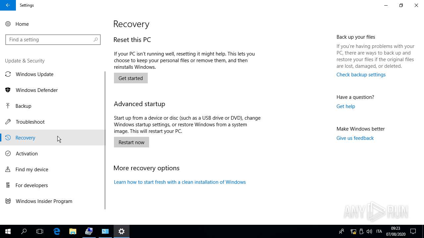Viewport: 424px width, 238px height.
Task: Click Get started under Reset this PC
Action: [131, 78]
